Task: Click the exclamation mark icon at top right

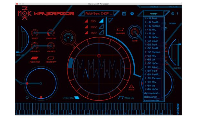Action: point(178,14)
